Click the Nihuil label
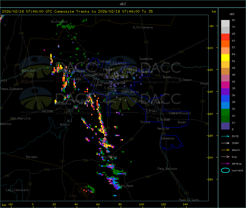The image size is (246, 208). [65, 125]
